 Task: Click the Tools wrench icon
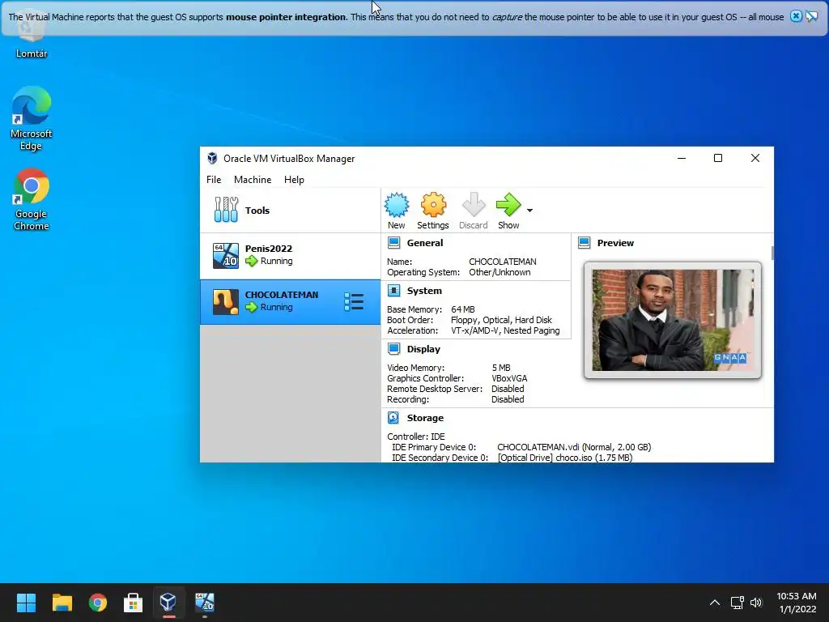click(227, 210)
